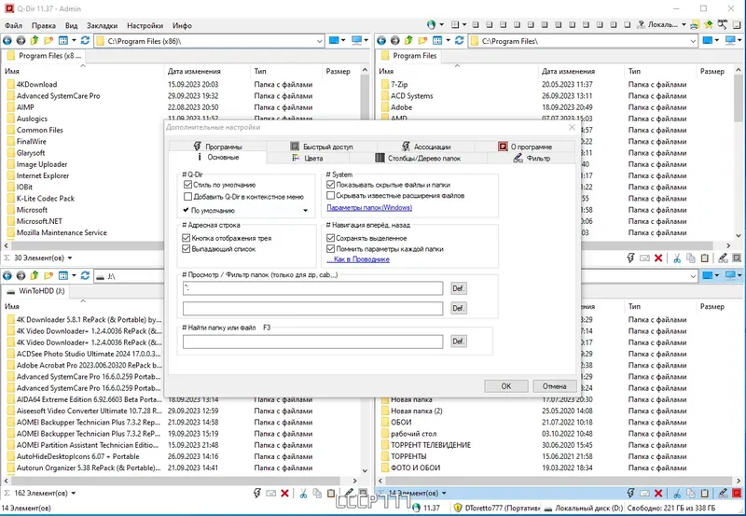Viewport: 746px width, 516px height.
Task: Select the 7-Zip folder in Program Files
Action: (399, 84)
